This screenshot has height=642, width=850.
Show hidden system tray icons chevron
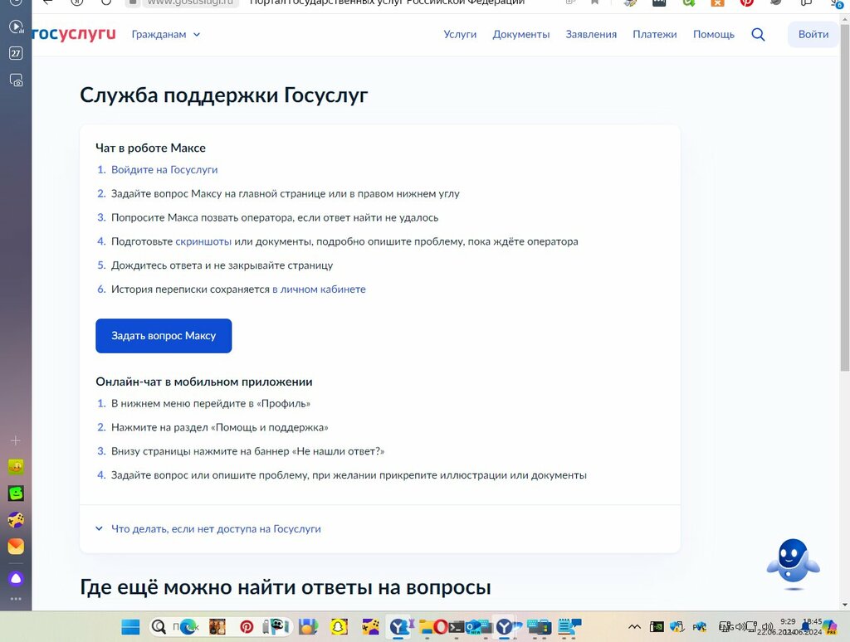point(634,627)
